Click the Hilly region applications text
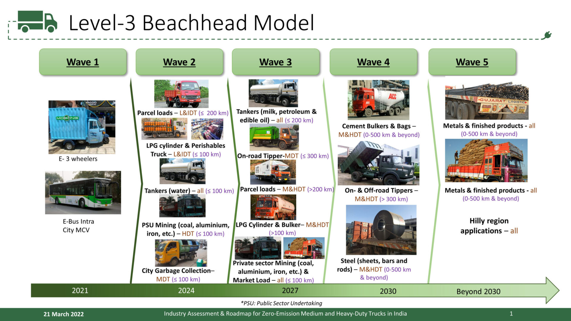The image size is (571, 321). (489, 226)
